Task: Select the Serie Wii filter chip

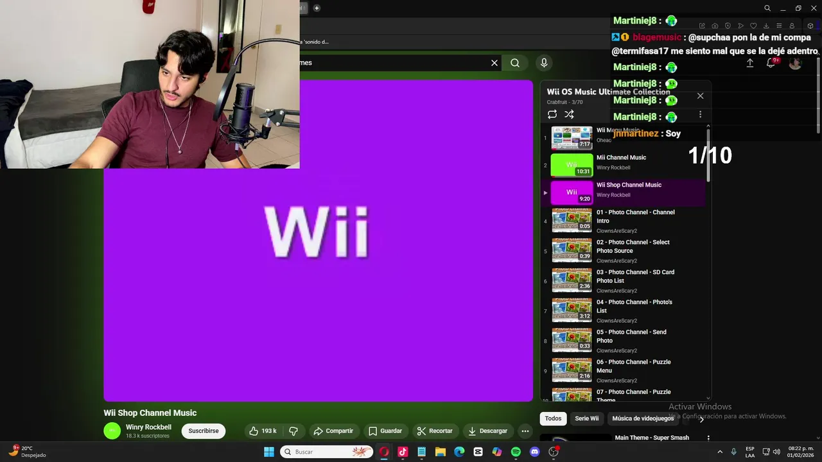Action: (586, 418)
